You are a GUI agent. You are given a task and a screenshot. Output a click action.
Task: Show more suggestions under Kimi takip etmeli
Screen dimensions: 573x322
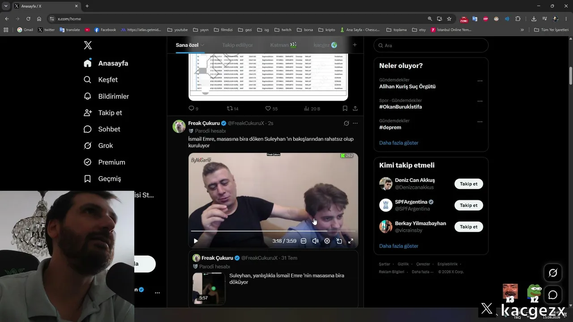(399, 246)
